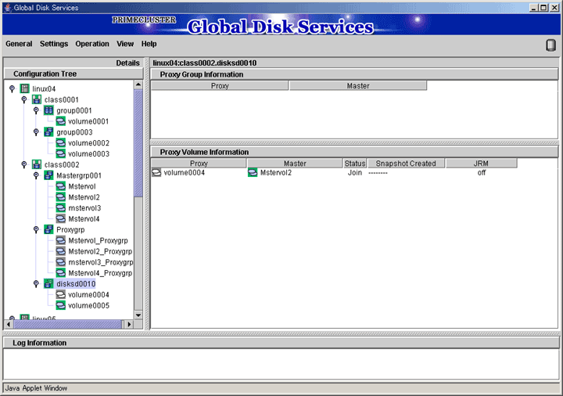Click the Mstervol4_Proxygrp volume icon
Image resolution: width=563 pixels, height=396 pixels.
[61, 273]
